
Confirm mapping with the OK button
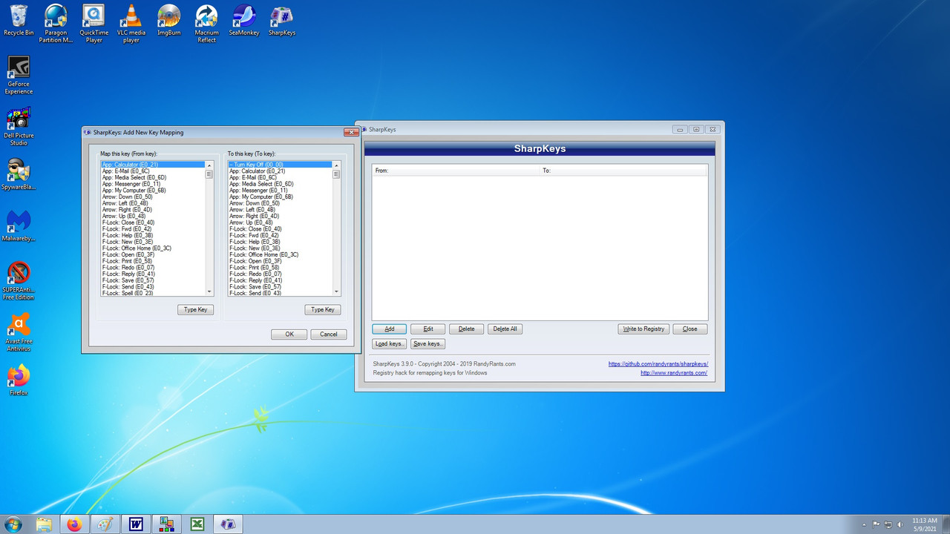289,334
